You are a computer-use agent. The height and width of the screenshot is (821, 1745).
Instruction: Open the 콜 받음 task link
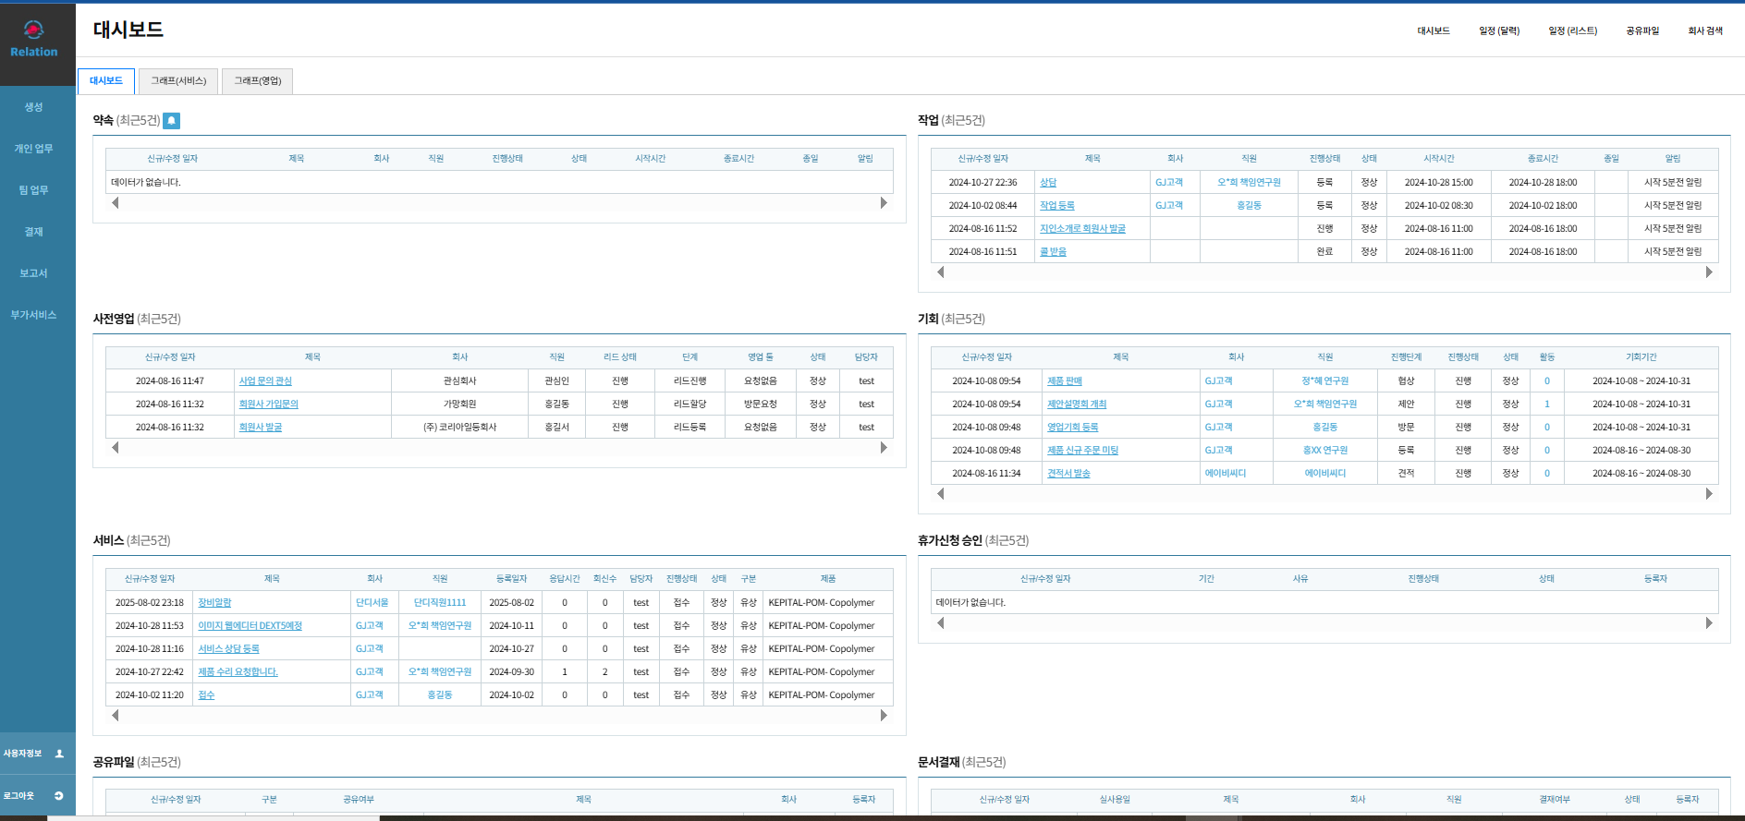[1053, 252]
